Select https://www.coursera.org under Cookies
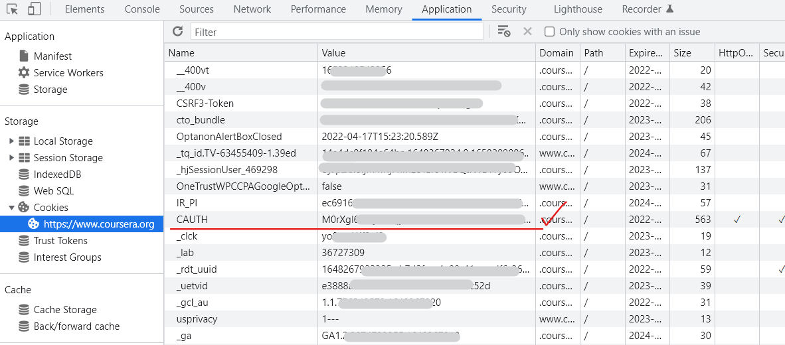 click(x=82, y=224)
